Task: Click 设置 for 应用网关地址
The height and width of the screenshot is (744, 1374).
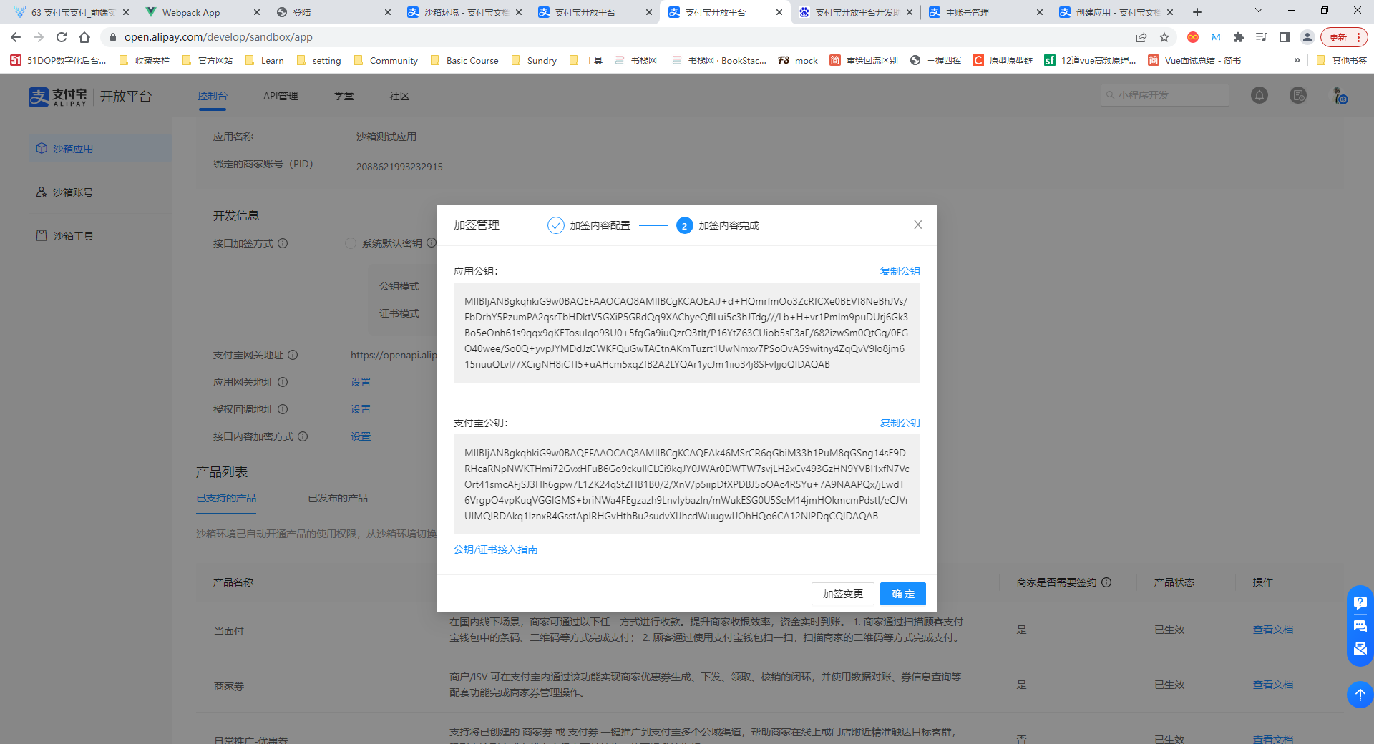Action: coord(361,382)
